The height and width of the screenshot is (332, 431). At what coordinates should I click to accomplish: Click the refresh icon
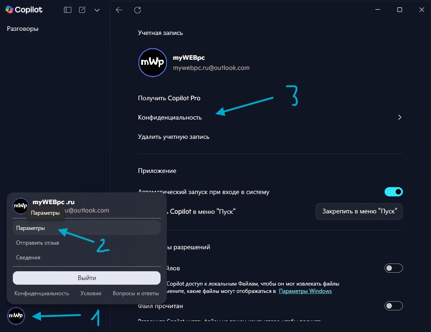(x=138, y=10)
